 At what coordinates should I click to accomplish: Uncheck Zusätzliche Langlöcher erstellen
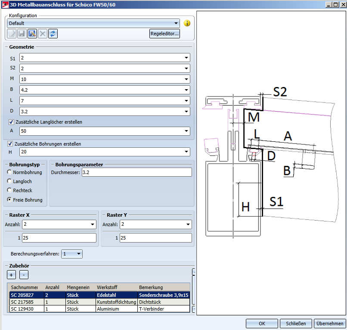(x=12, y=122)
